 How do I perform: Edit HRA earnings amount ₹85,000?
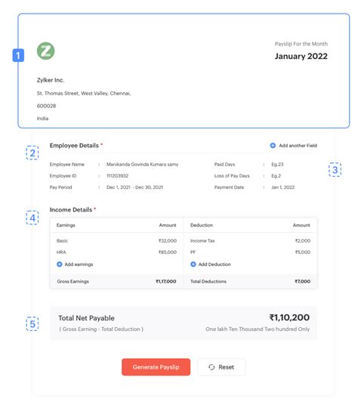(168, 252)
